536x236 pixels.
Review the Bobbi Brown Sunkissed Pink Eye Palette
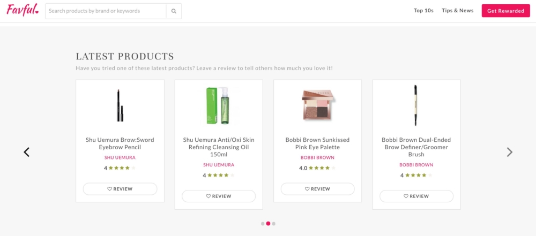click(318, 189)
